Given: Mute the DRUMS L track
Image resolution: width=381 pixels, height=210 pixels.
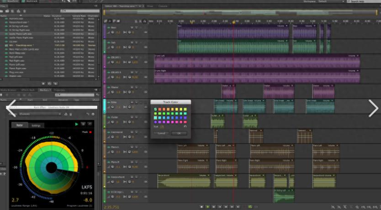Looking at the screenshot, I should pyautogui.click(x=132, y=57).
